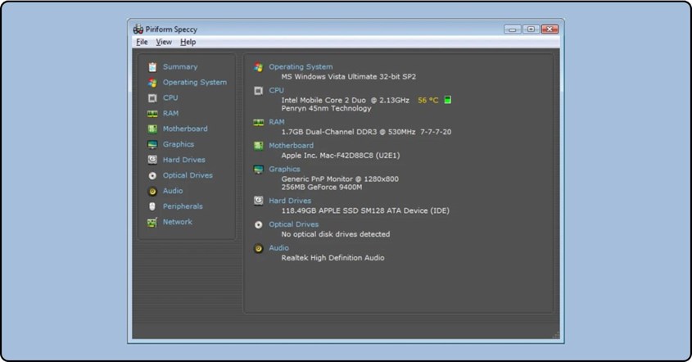Image resolution: width=692 pixels, height=362 pixels.
Task: Click the Optical Drives disc icon in sidebar
Action: [152, 176]
